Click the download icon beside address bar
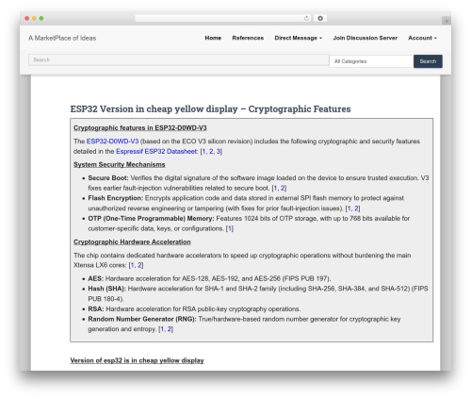471x399 pixels. coord(320,18)
